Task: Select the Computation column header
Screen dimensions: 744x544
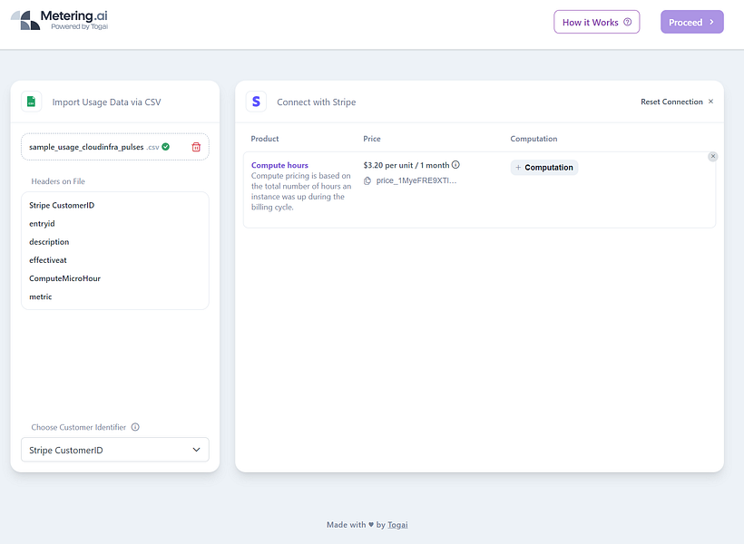Action: coord(533,138)
